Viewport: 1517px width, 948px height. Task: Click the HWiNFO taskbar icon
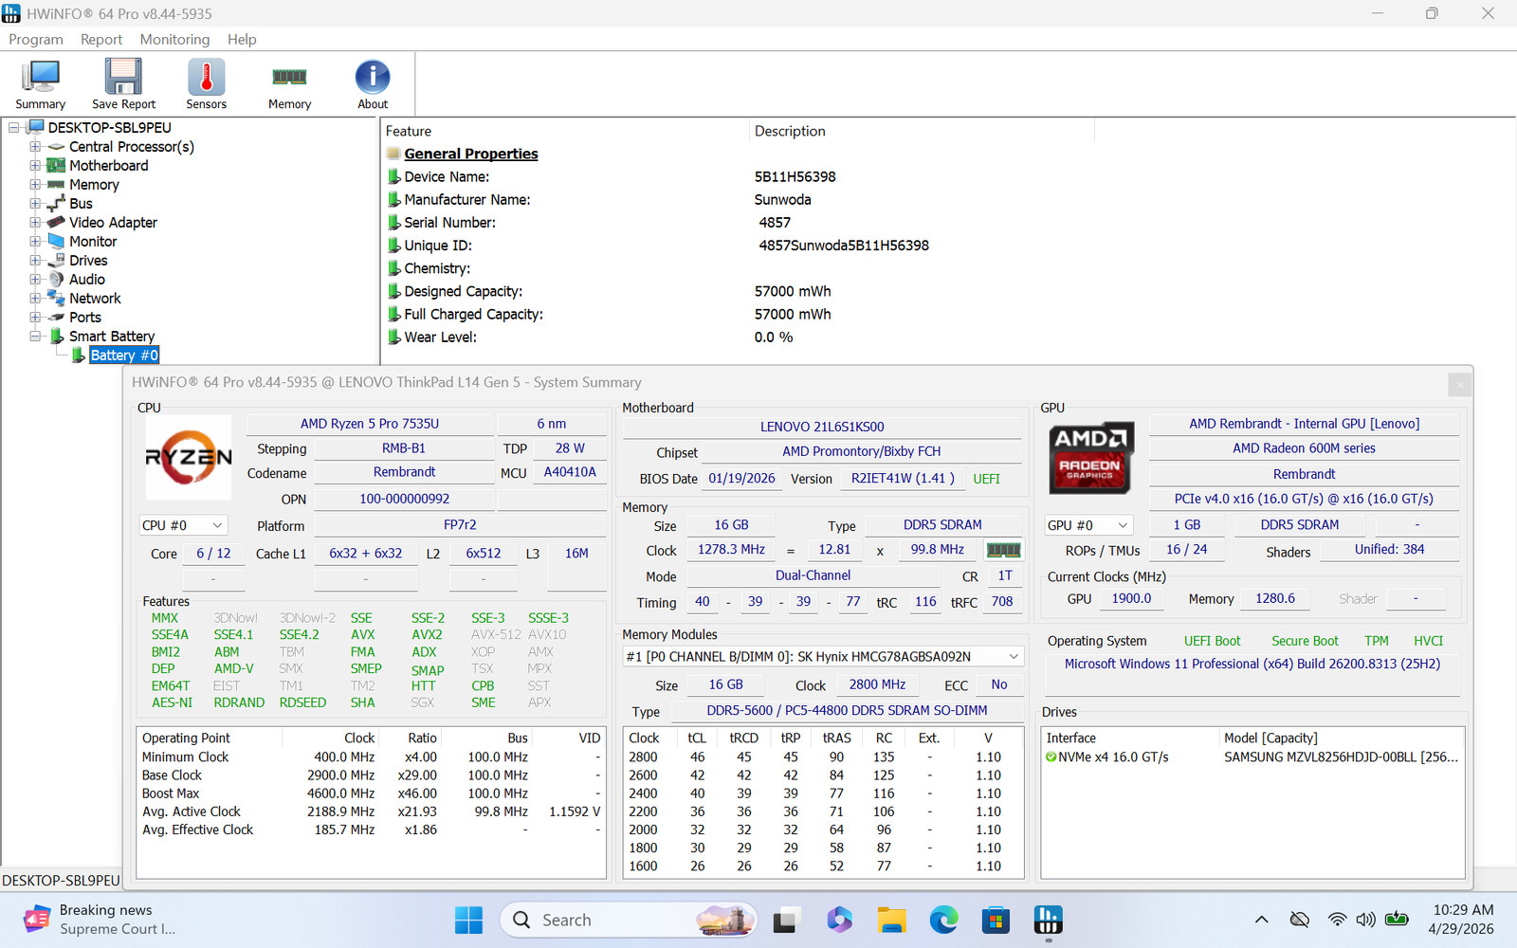1048,920
